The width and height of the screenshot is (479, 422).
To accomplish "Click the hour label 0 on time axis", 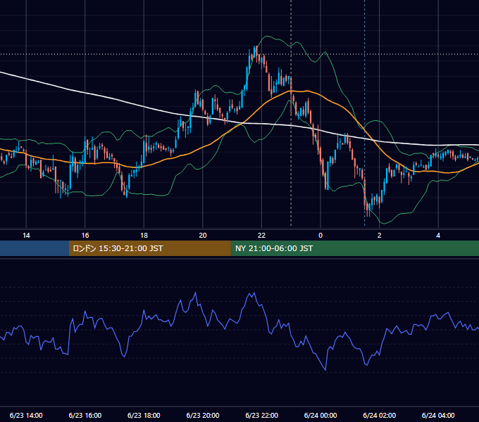I will (321, 236).
